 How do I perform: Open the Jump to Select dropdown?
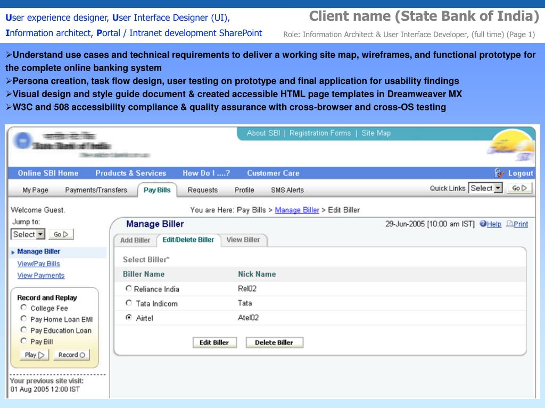coord(28,234)
